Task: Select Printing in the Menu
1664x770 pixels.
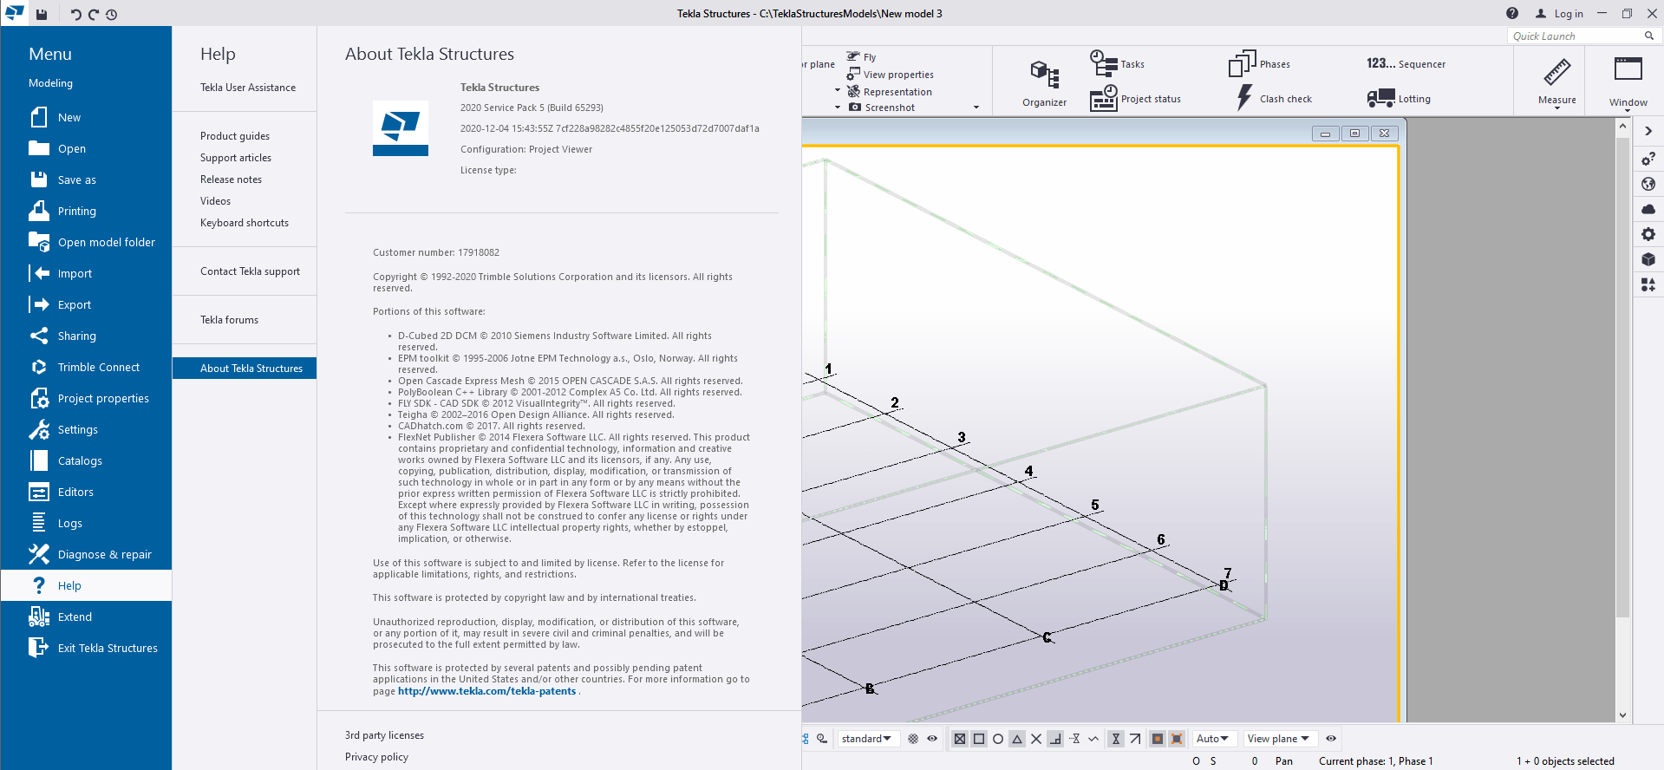Action: pyautogui.click(x=86, y=211)
